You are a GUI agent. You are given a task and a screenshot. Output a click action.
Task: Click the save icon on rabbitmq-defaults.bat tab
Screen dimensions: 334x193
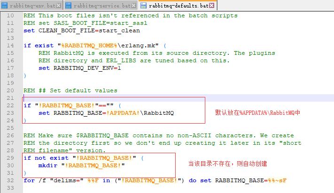tap(144, 6)
